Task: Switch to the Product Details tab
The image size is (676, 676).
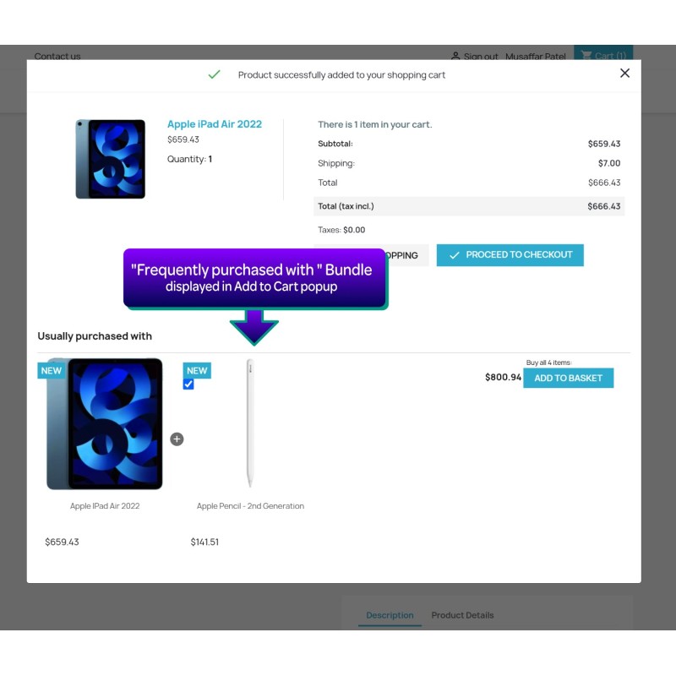Action: click(462, 615)
